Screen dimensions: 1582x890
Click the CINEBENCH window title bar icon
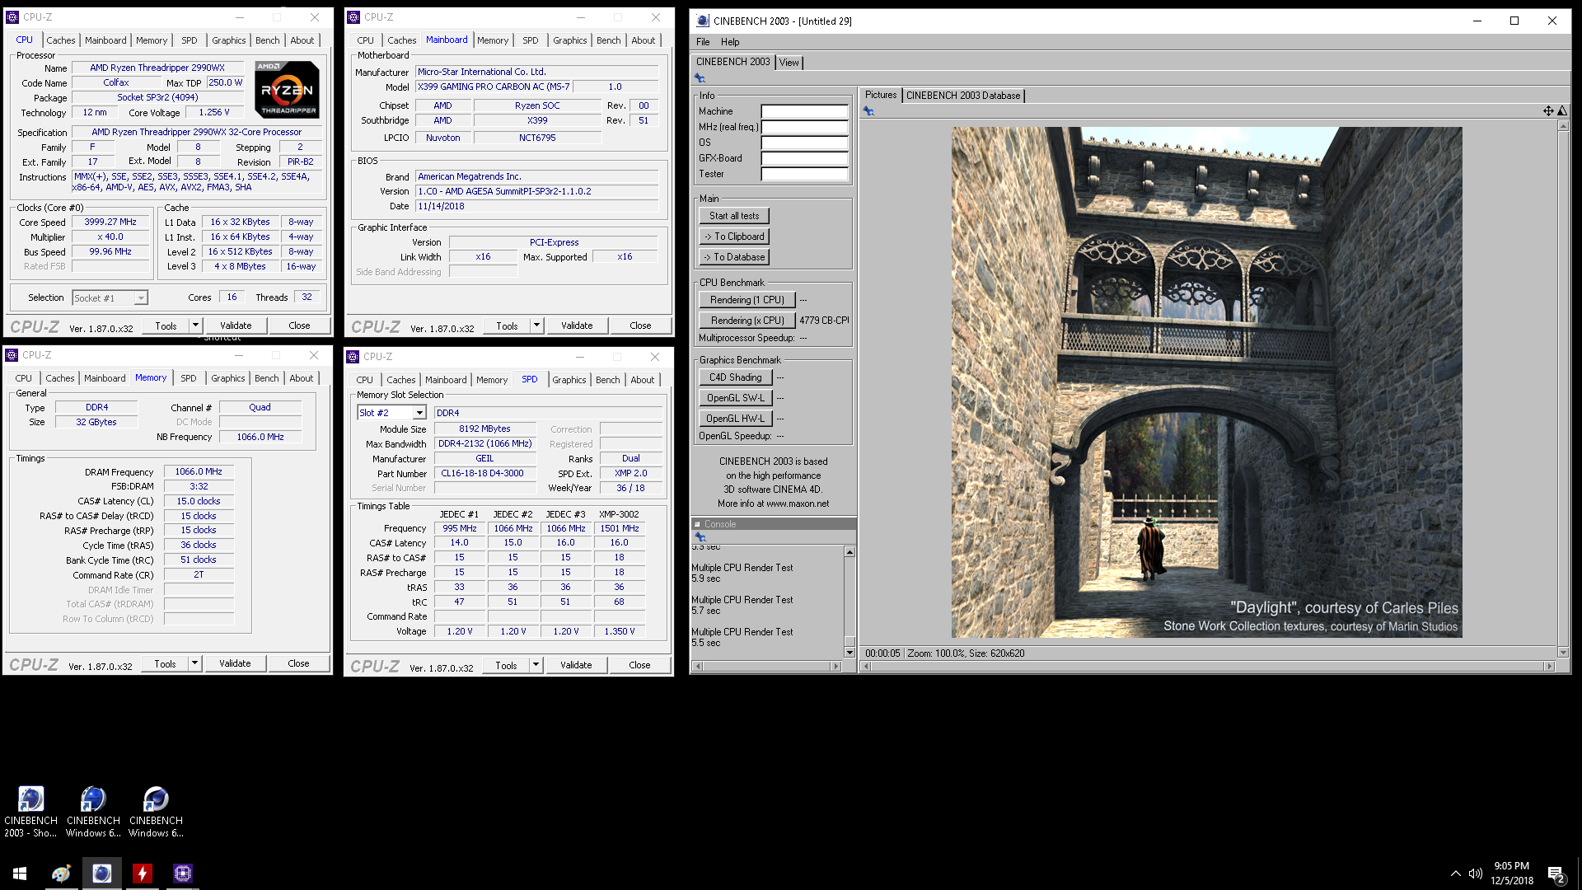[x=702, y=21]
